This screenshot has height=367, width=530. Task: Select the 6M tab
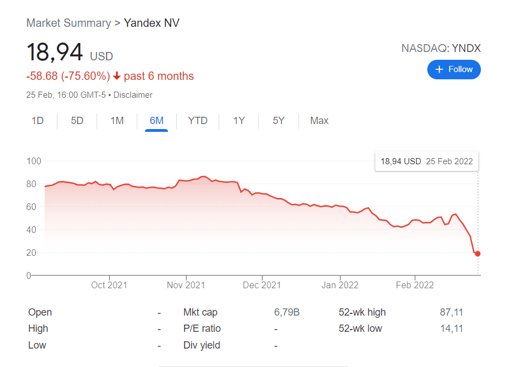click(x=157, y=121)
